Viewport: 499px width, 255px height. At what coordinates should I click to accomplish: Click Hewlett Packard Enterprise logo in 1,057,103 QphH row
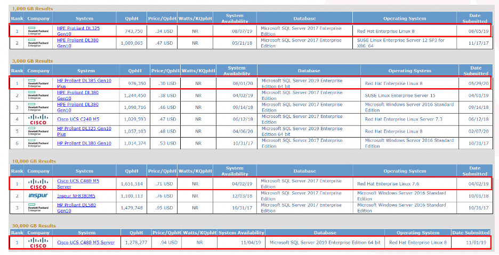38,131
